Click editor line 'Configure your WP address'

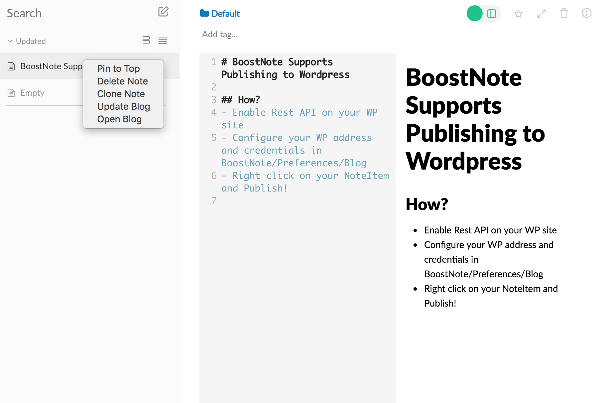tap(296, 138)
